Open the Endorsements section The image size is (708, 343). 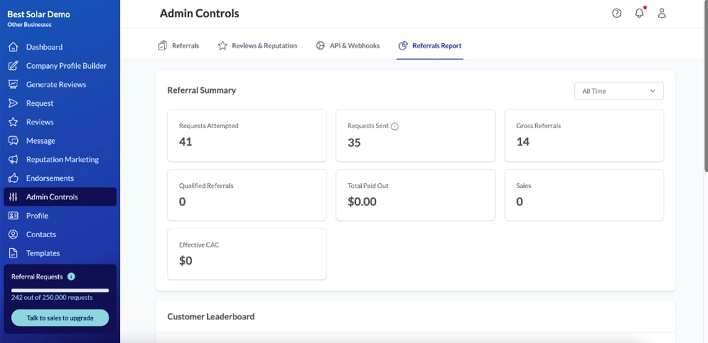tap(52, 178)
